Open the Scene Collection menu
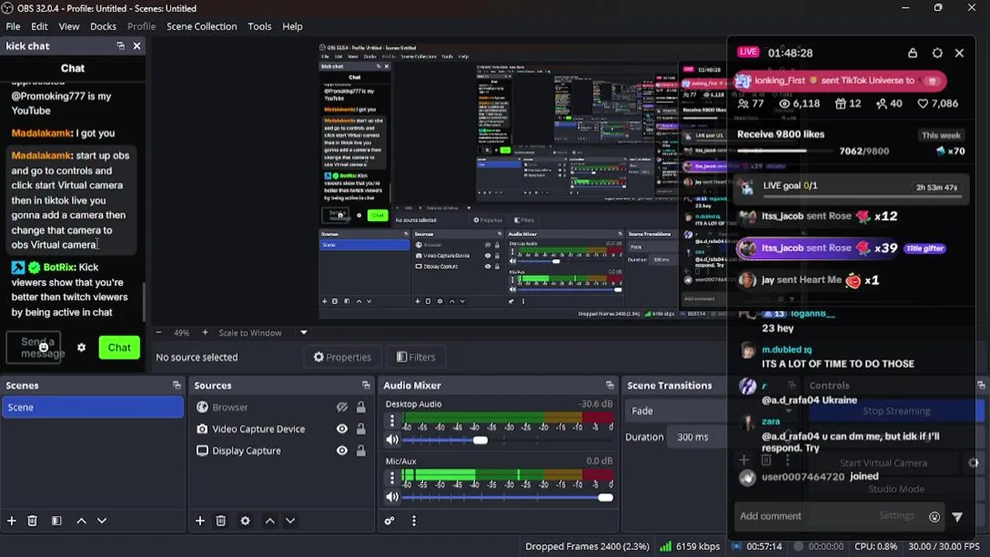Viewport: 990px width, 557px height. 202,26
